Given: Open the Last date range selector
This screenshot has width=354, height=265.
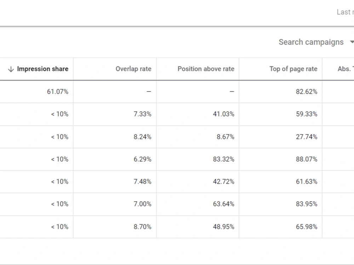Looking at the screenshot, I should point(345,12).
